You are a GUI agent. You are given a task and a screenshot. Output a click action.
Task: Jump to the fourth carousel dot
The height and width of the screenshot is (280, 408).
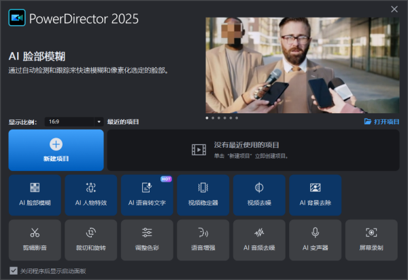pos(225,118)
